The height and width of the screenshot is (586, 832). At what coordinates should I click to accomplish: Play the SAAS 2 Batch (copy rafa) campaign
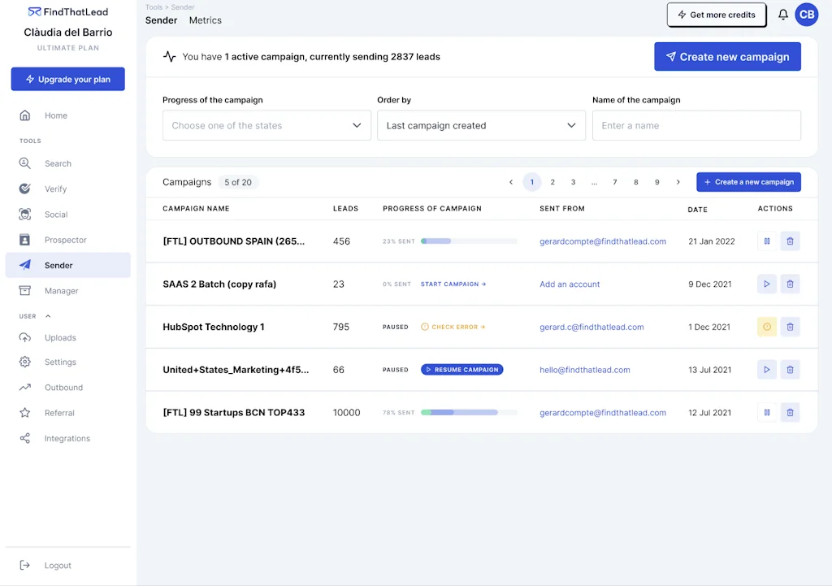(x=766, y=284)
